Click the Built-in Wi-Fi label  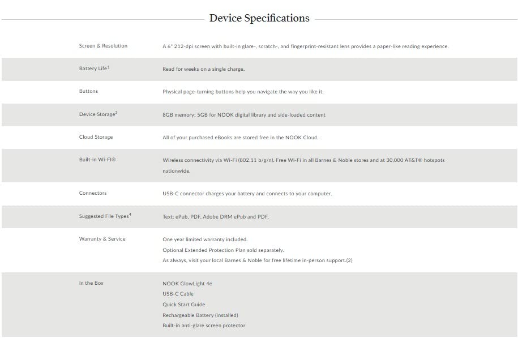[x=97, y=160]
